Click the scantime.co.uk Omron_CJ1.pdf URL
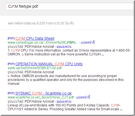 coord(41,97)
